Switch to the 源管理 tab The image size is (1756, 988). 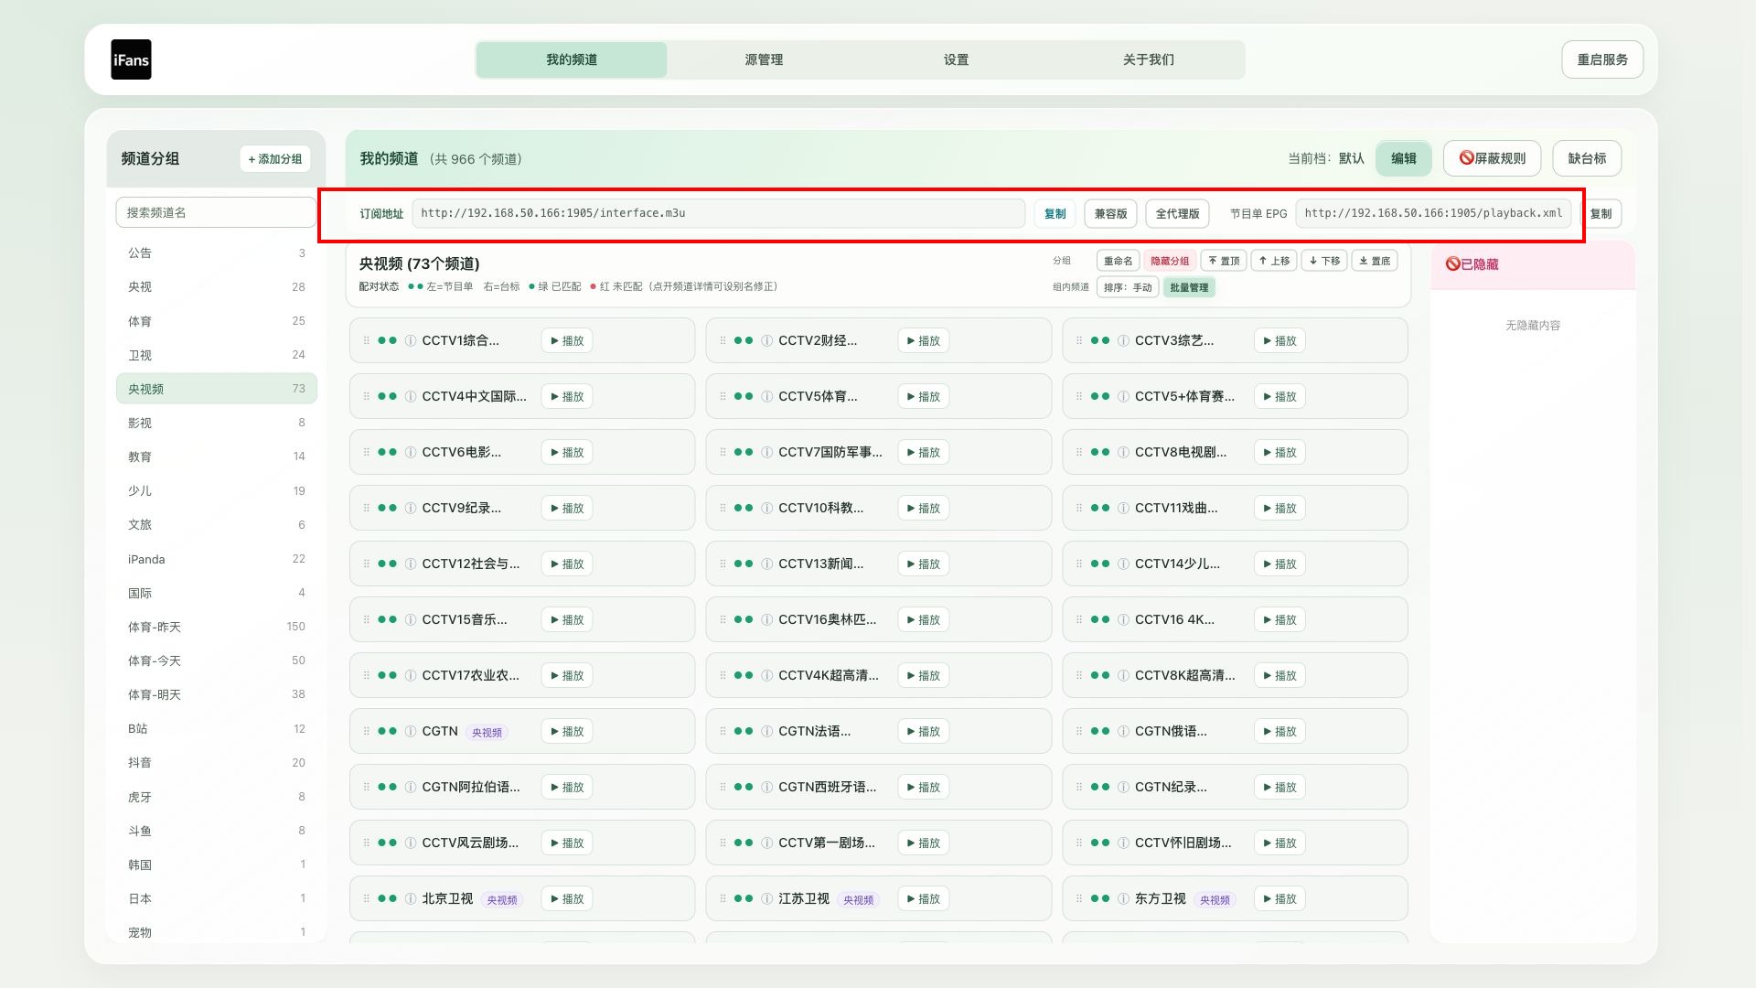click(764, 59)
